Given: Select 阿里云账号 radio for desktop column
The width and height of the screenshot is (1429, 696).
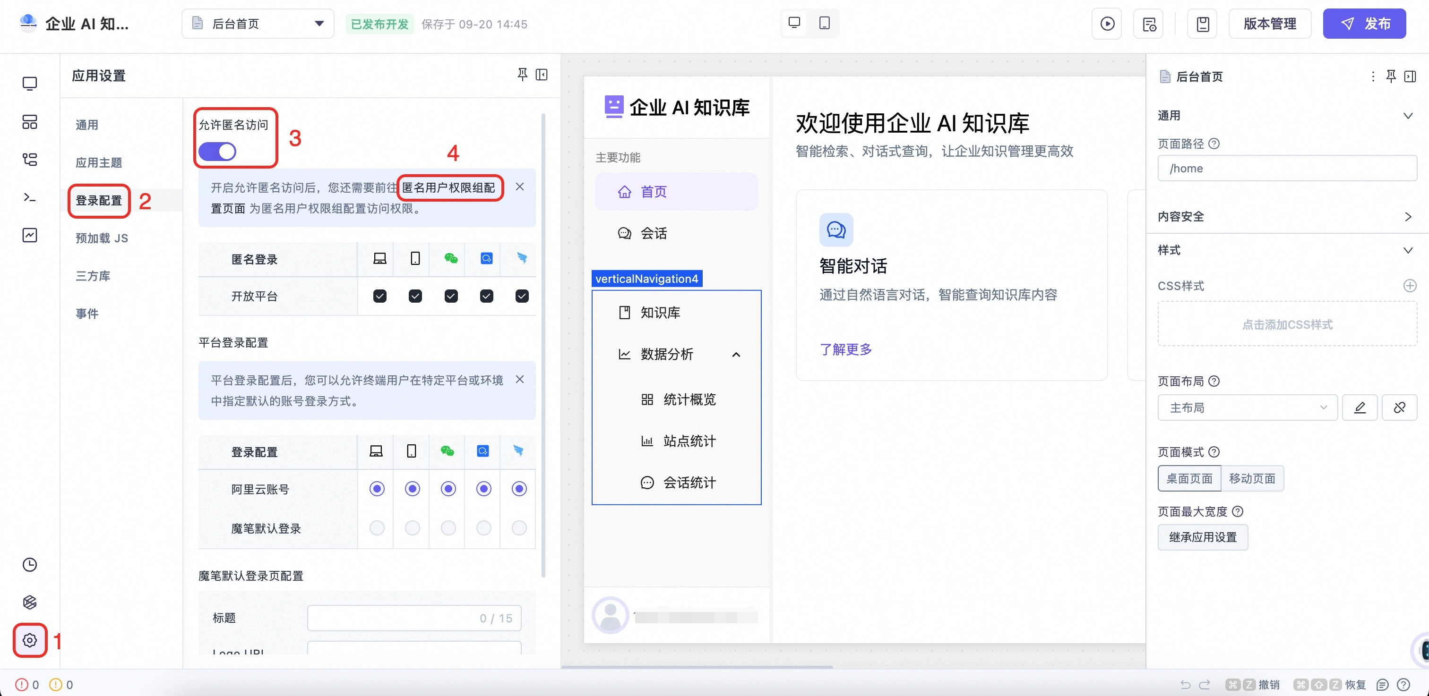Looking at the screenshot, I should click(x=377, y=489).
